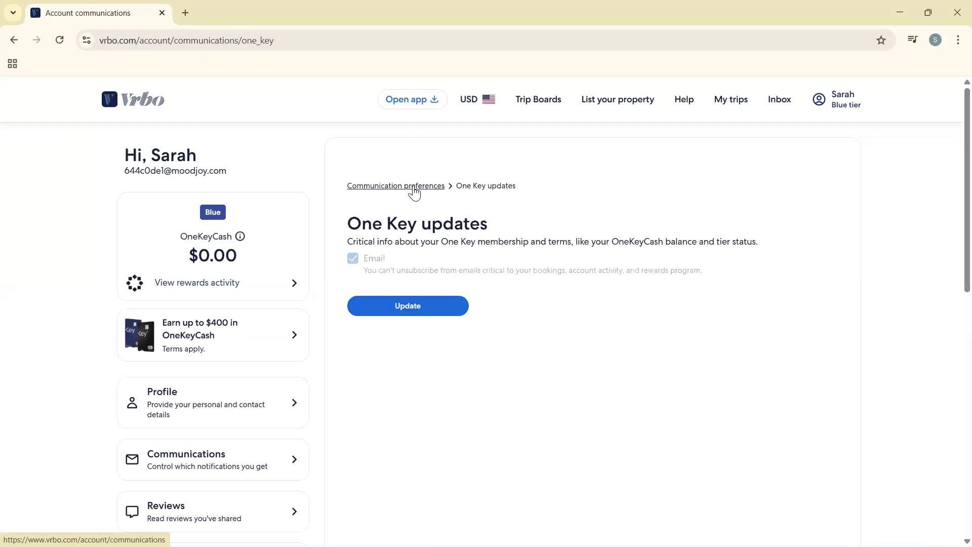View site information icon in address bar
The width and height of the screenshot is (972, 547).
tap(87, 41)
